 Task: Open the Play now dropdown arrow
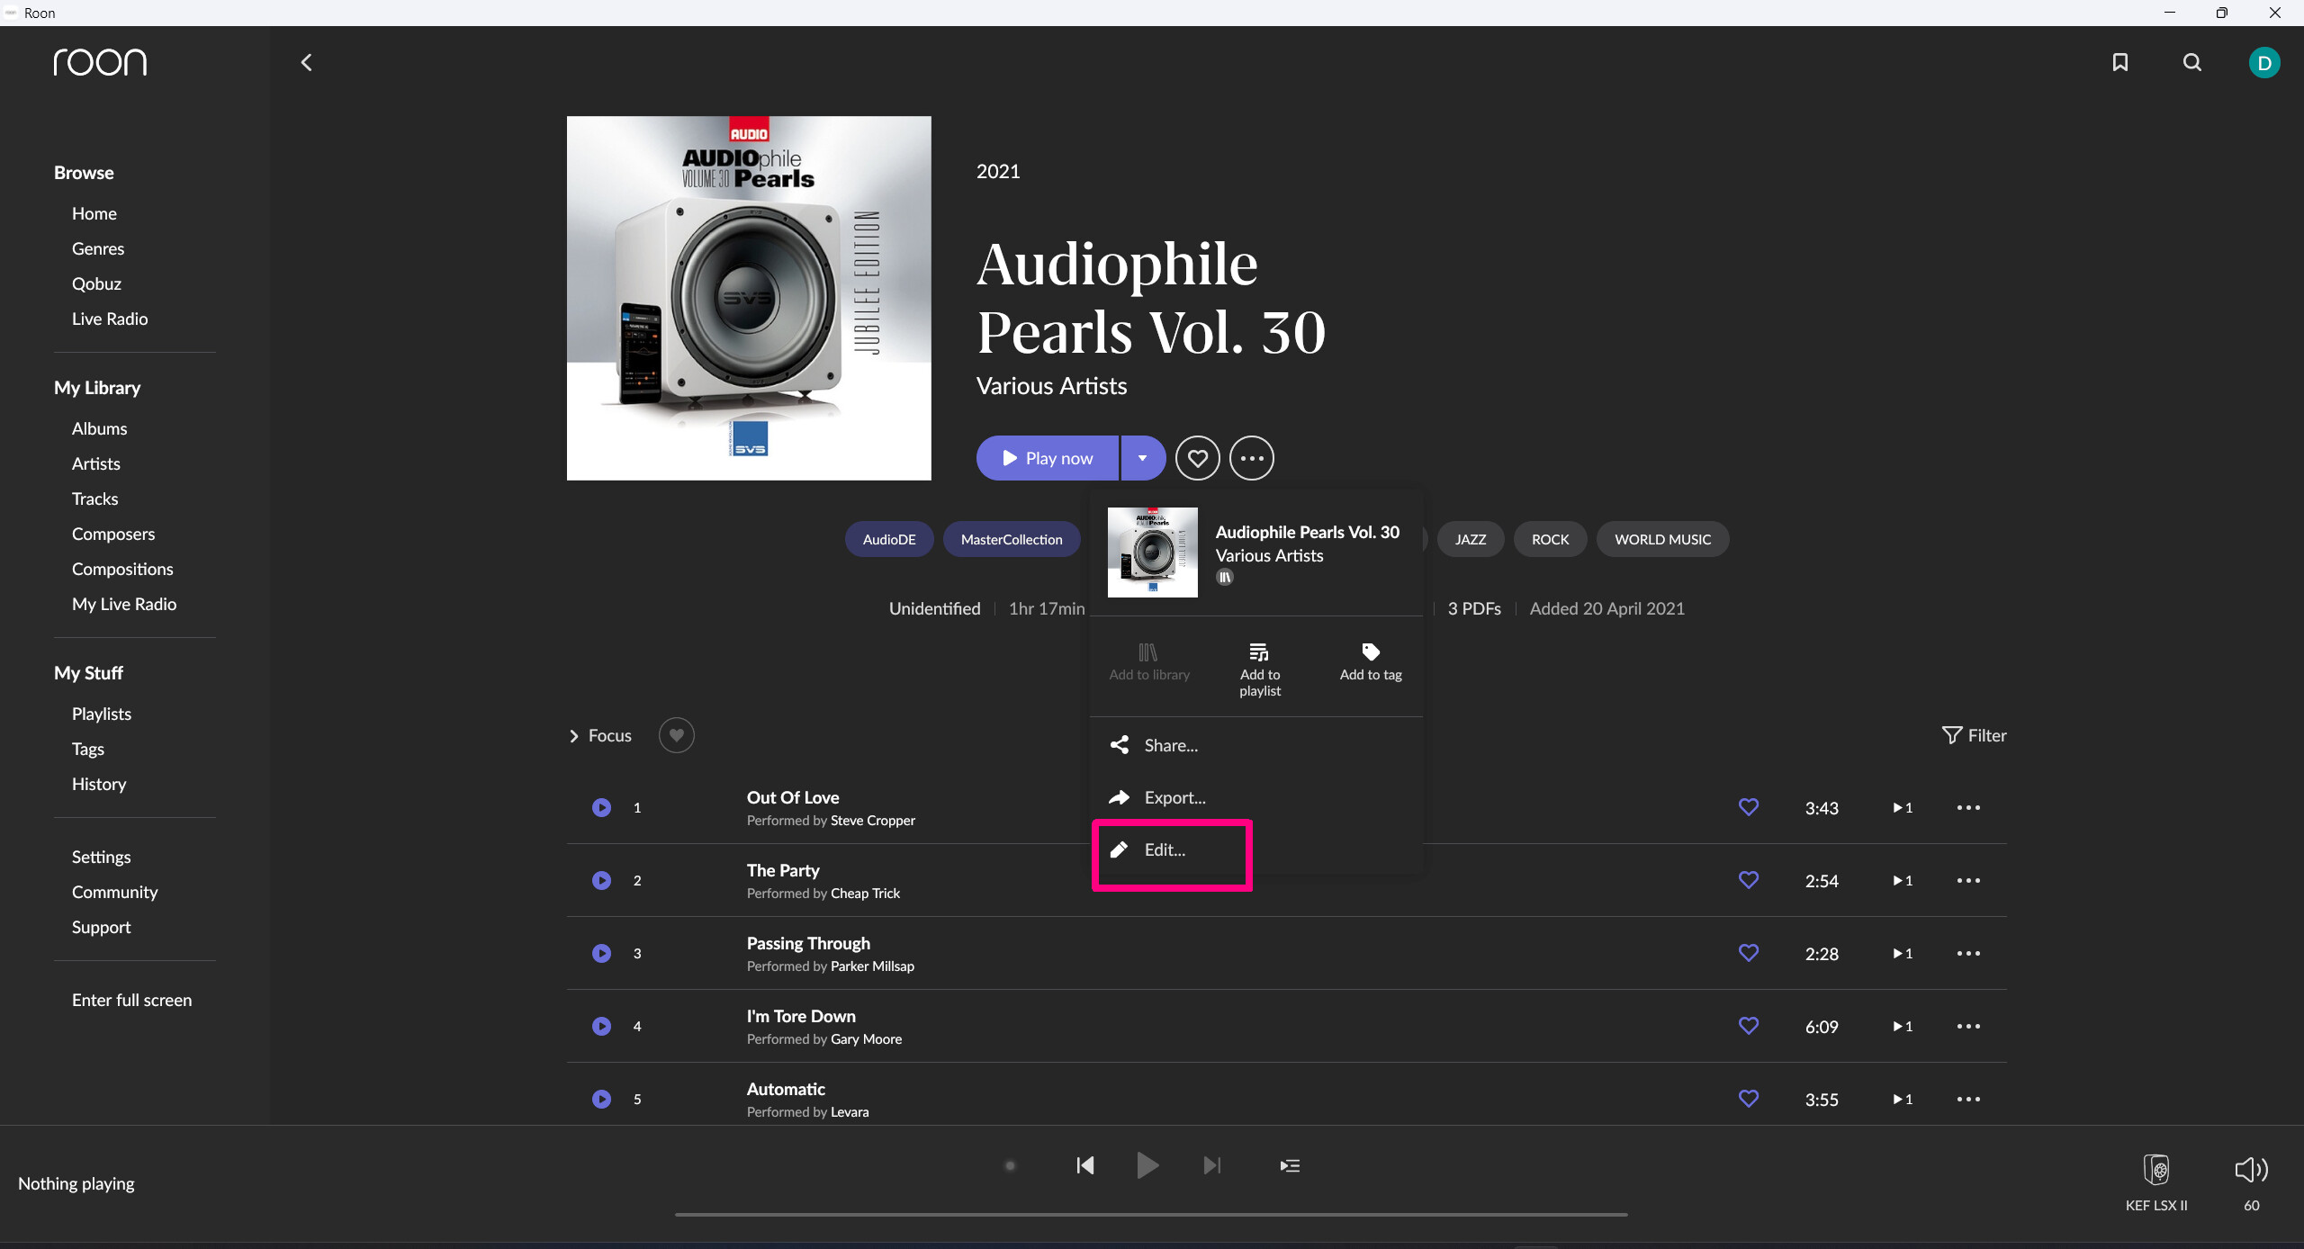click(1141, 457)
